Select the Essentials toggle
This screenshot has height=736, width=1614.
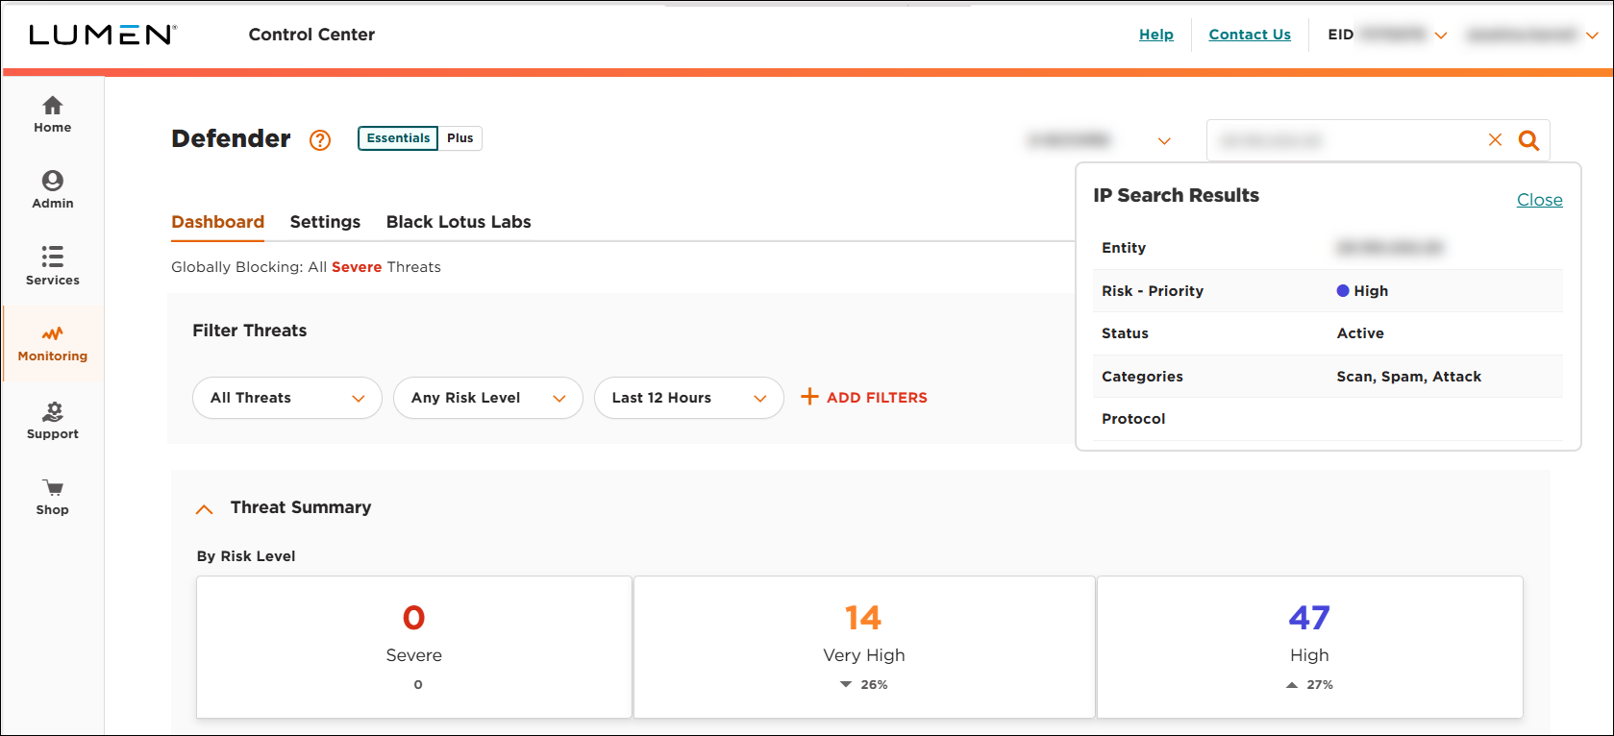398,138
